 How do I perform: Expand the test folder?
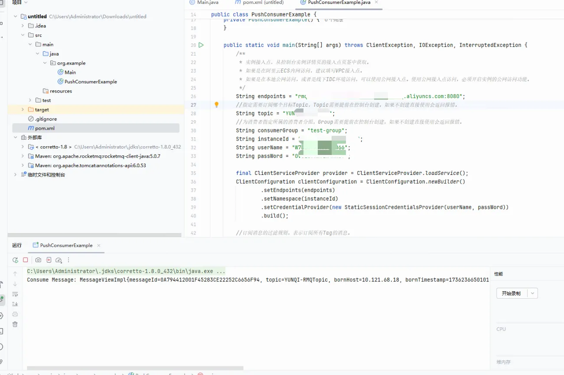coord(30,100)
